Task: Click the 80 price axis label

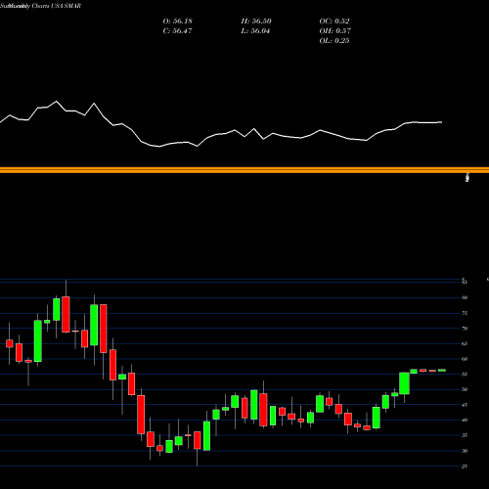Action: point(465,297)
